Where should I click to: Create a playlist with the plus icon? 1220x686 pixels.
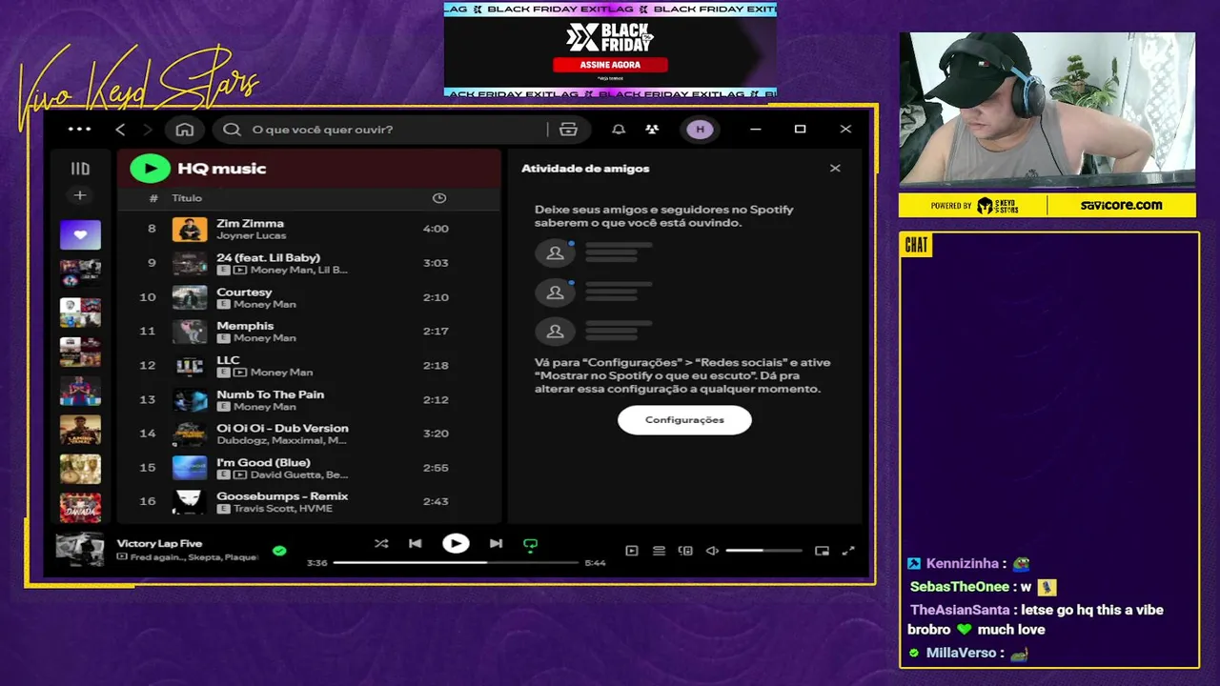point(80,195)
